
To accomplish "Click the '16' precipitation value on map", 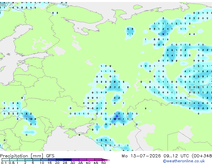I will [x=115, y=119].
